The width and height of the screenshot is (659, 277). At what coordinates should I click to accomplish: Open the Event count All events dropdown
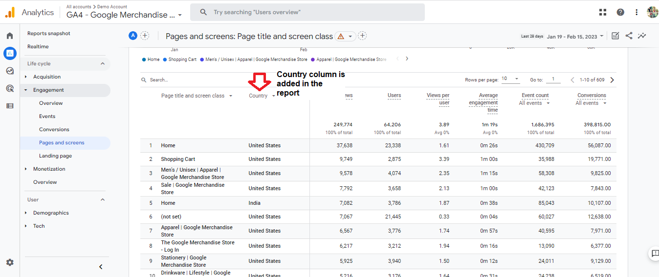(x=534, y=103)
